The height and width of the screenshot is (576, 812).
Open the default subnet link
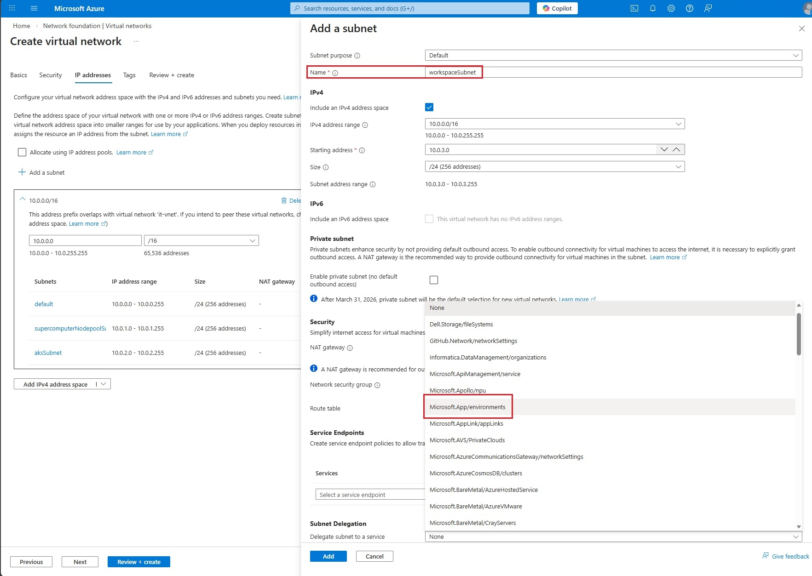tap(44, 304)
